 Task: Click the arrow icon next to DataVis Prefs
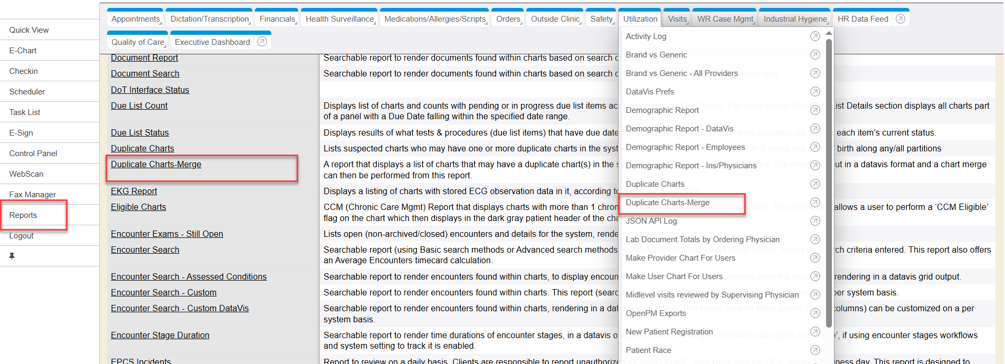click(x=815, y=92)
